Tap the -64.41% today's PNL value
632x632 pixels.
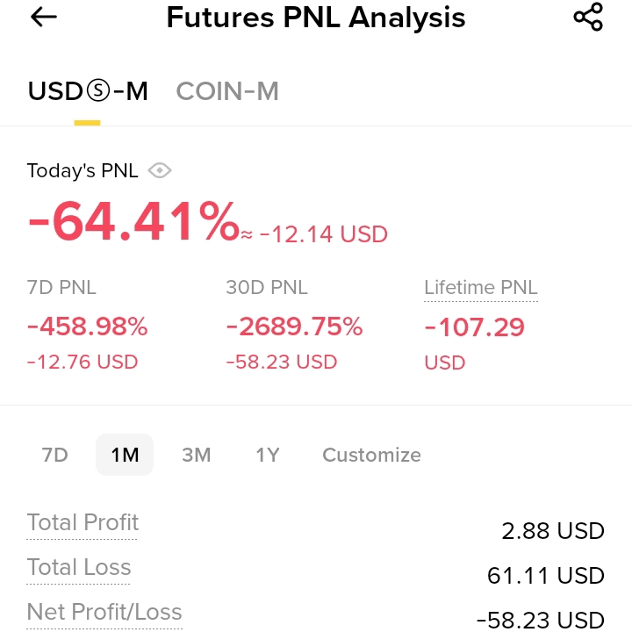point(133,222)
